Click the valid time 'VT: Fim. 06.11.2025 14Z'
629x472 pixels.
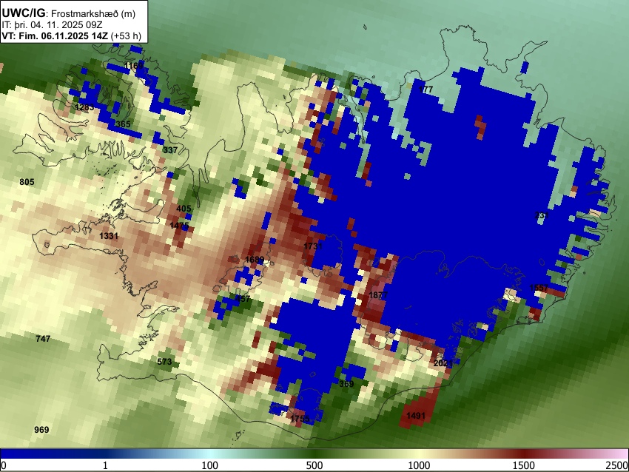point(55,36)
